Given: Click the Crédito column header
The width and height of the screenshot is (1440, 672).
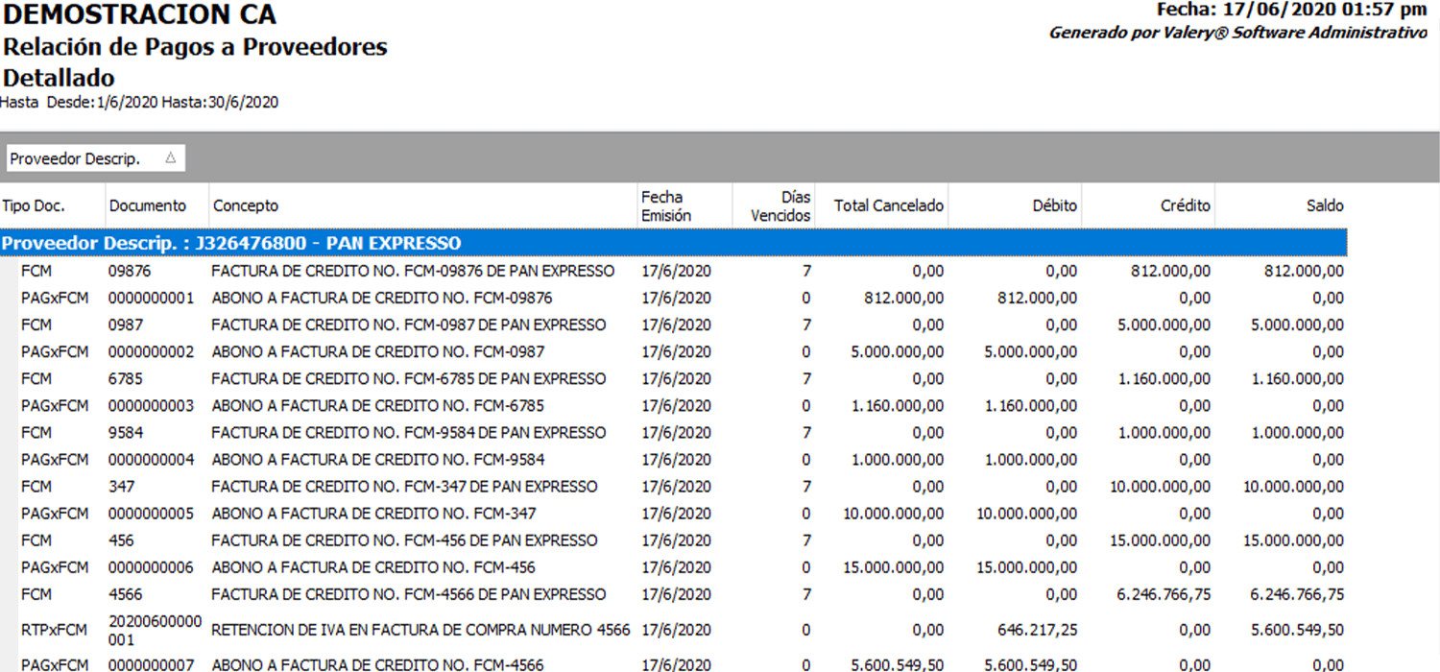Looking at the screenshot, I should pos(1186,205).
